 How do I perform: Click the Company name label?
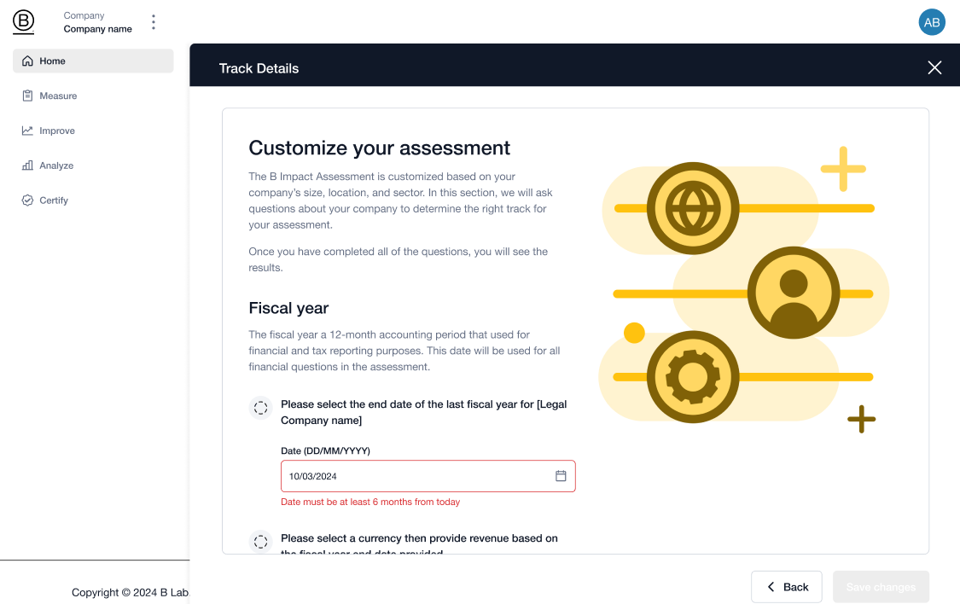coord(97,29)
